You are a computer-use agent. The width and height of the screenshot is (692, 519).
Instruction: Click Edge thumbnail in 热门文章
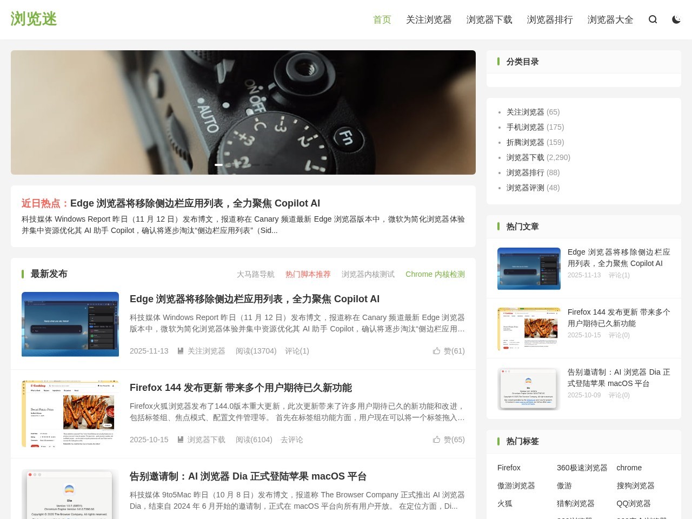coord(529,269)
